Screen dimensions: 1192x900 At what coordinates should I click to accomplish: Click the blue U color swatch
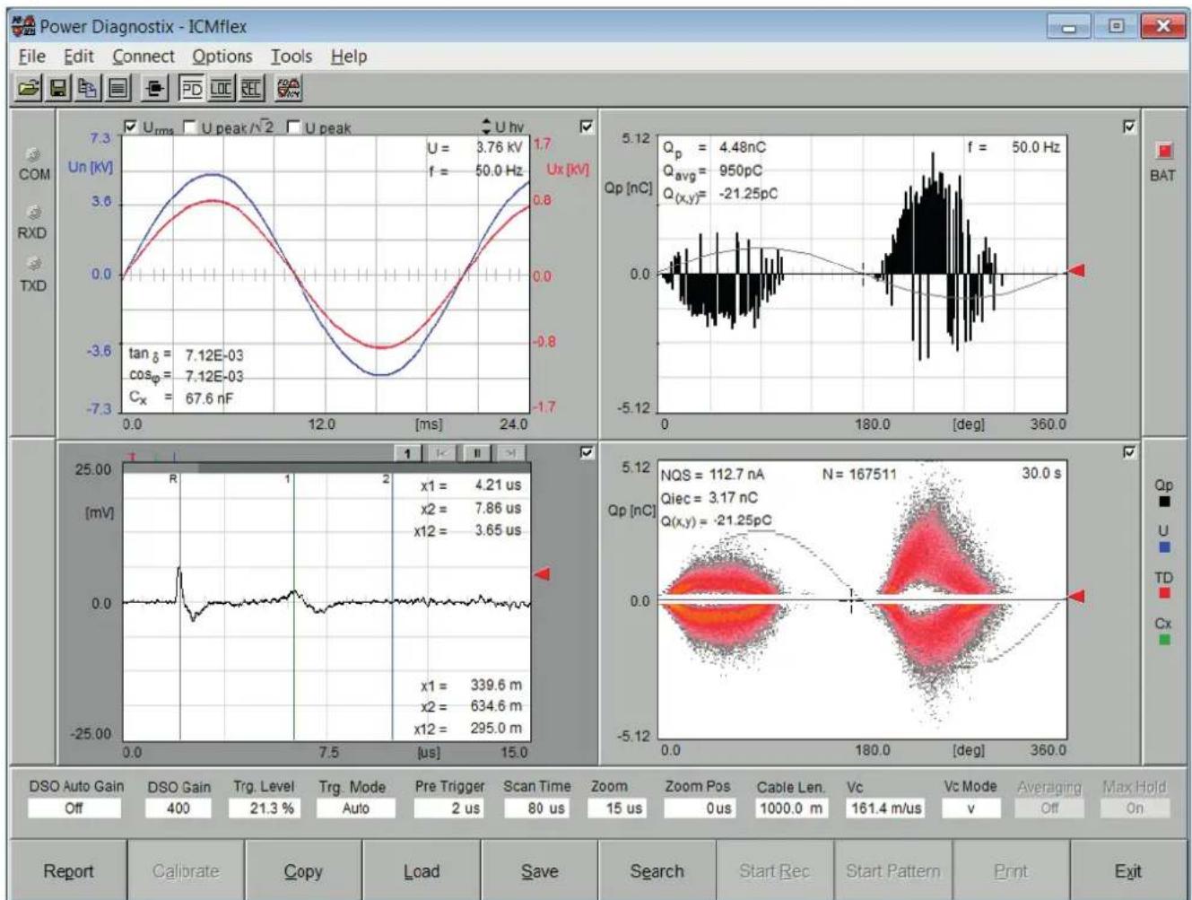coord(1163,546)
